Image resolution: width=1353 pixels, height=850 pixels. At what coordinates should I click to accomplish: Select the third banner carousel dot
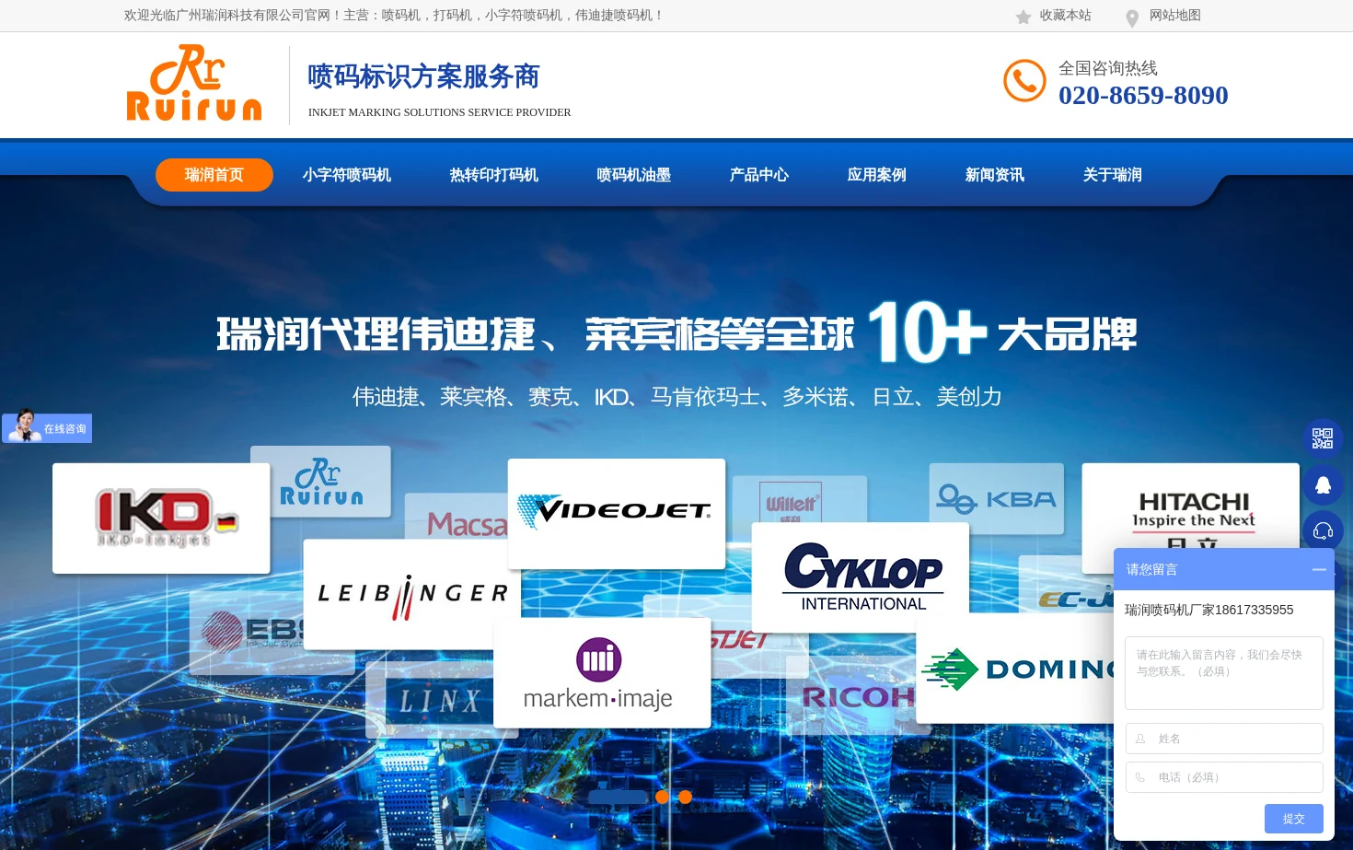[x=685, y=798]
